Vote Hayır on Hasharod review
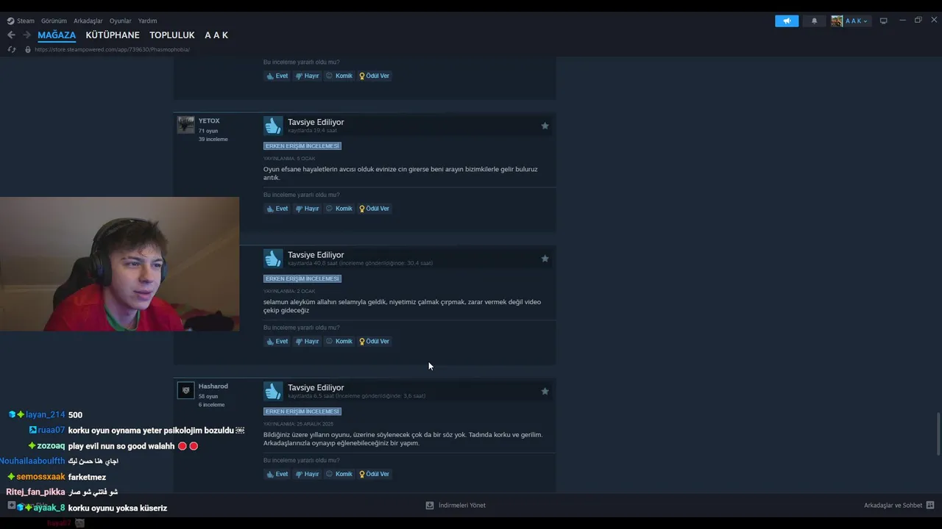The width and height of the screenshot is (942, 529). pos(308,475)
